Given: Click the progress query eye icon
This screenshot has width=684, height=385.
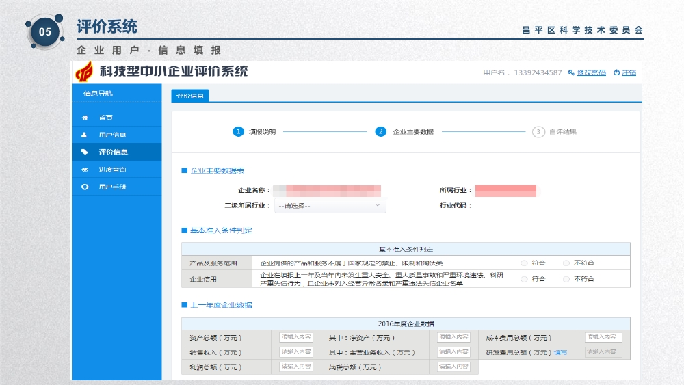Looking at the screenshot, I should [x=85, y=170].
